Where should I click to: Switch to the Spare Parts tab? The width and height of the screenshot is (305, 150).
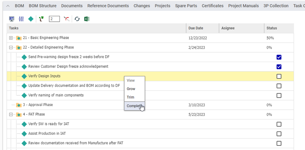click(x=186, y=6)
